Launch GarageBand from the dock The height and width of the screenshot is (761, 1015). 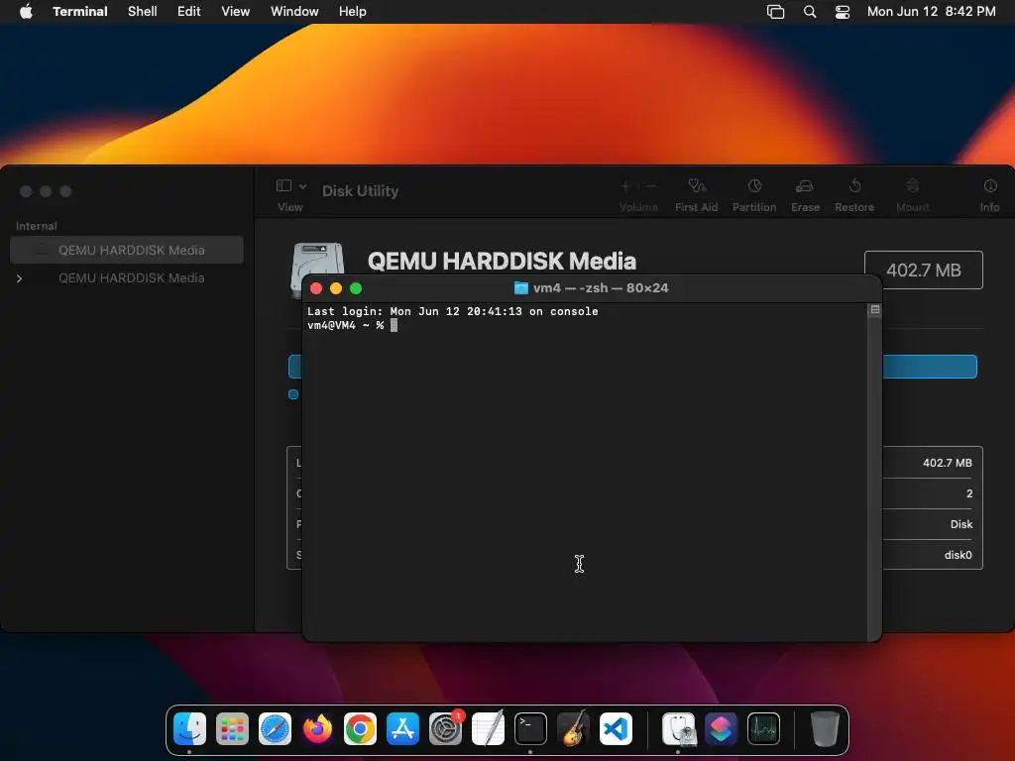coord(574,728)
